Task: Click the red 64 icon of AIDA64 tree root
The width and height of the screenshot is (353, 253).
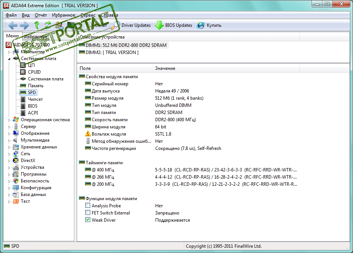Action: (x=9, y=45)
